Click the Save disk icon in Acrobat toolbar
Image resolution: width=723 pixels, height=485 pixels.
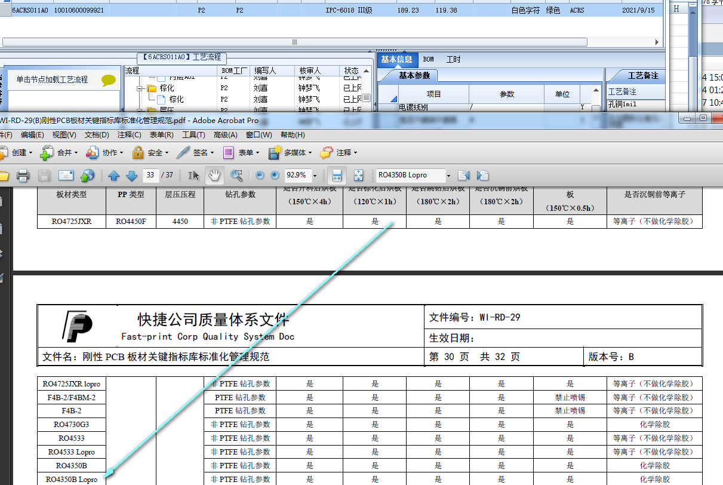tap(44, 175)
